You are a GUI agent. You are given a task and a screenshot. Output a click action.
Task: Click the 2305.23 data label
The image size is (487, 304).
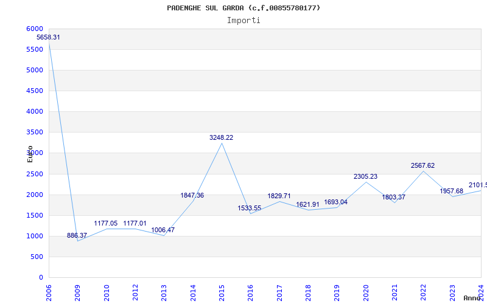click(x=366, y=176)
